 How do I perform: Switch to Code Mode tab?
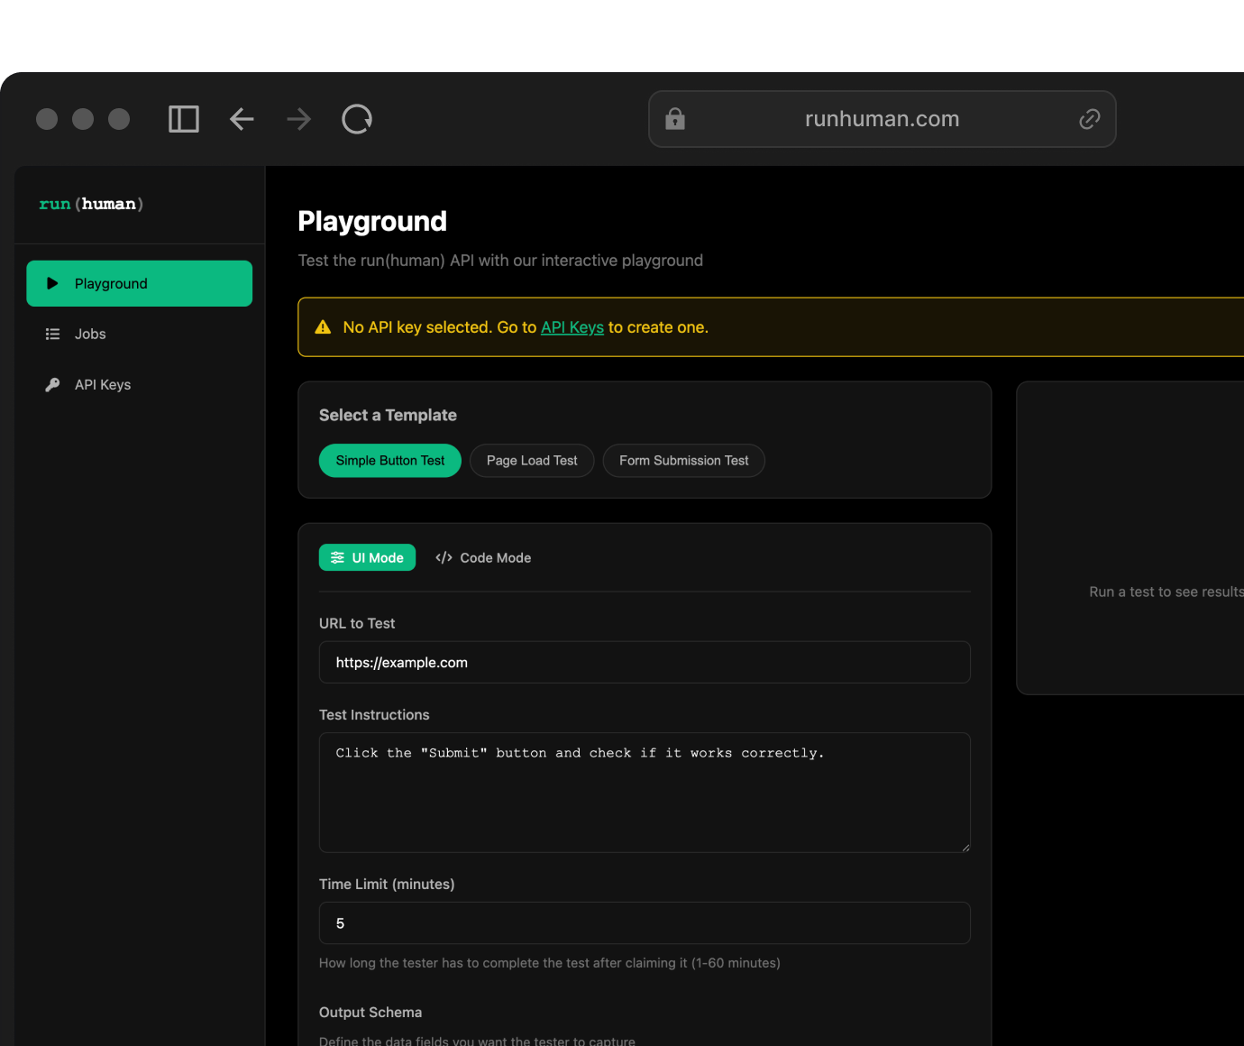[x=483, y=558]
